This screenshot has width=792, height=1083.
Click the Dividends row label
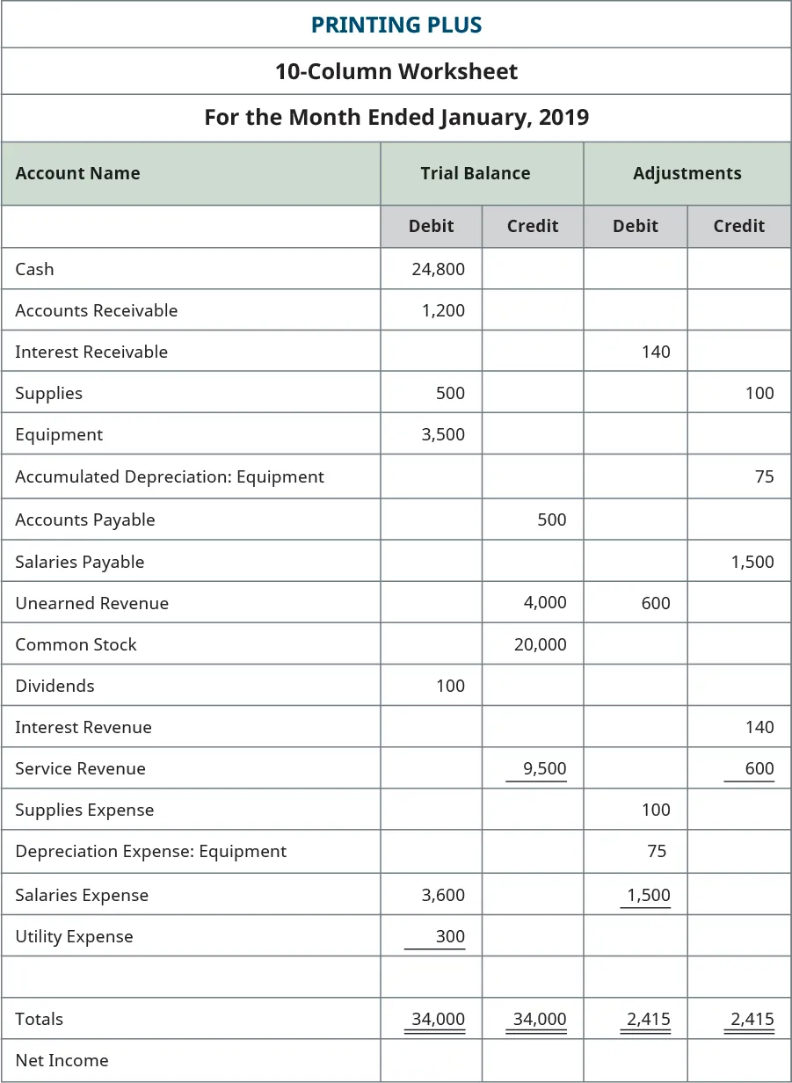pos(54,686)
